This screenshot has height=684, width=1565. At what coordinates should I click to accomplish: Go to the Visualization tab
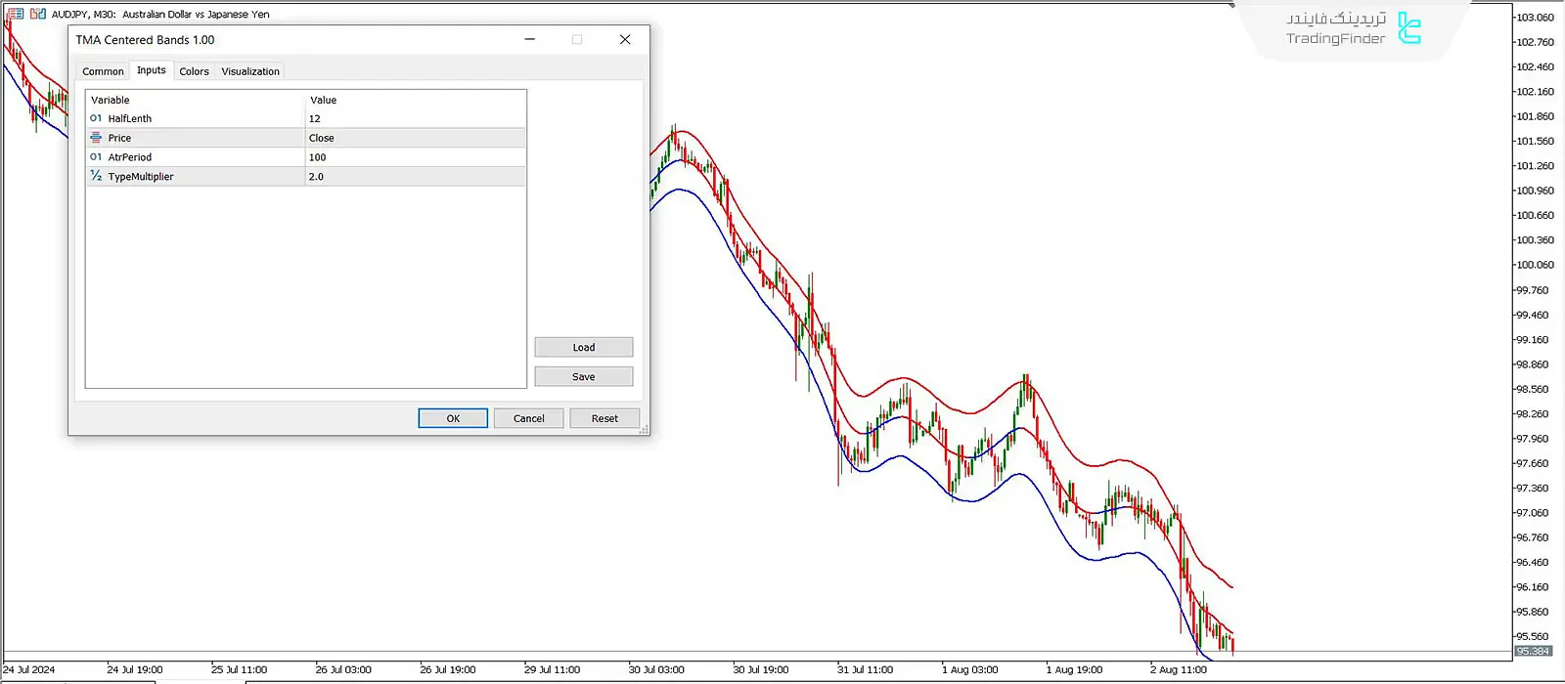(250, 71)
